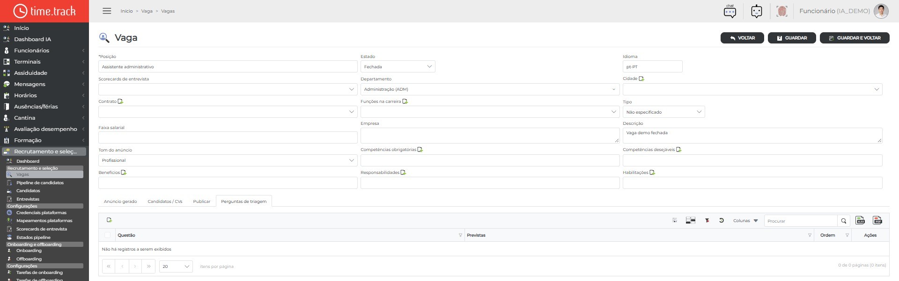Add Competências obrigatórias via plus icon
This screenshot has width=899, height=281.
[420, 150]
